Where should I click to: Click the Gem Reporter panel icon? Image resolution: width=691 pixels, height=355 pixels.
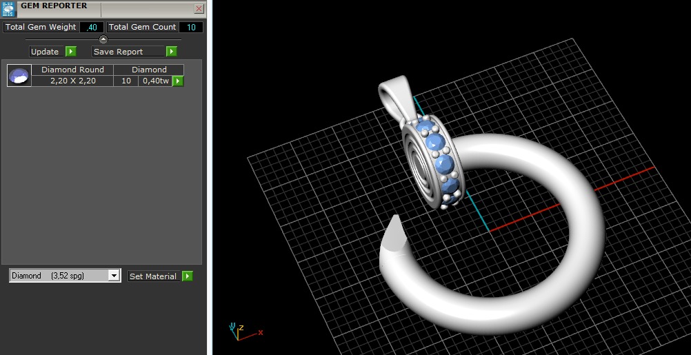pyautogui.click(x=8, y=9)
